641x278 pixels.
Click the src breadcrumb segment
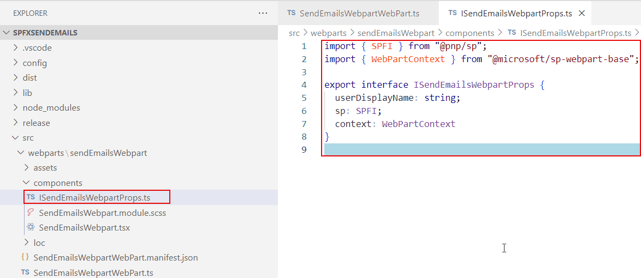point(294,33)
